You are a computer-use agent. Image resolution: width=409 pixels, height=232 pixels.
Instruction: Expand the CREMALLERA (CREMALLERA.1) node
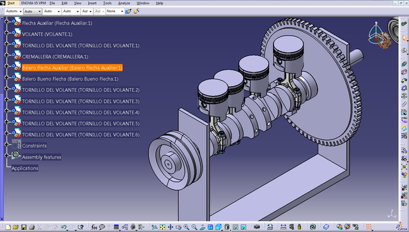click(7, 55)
